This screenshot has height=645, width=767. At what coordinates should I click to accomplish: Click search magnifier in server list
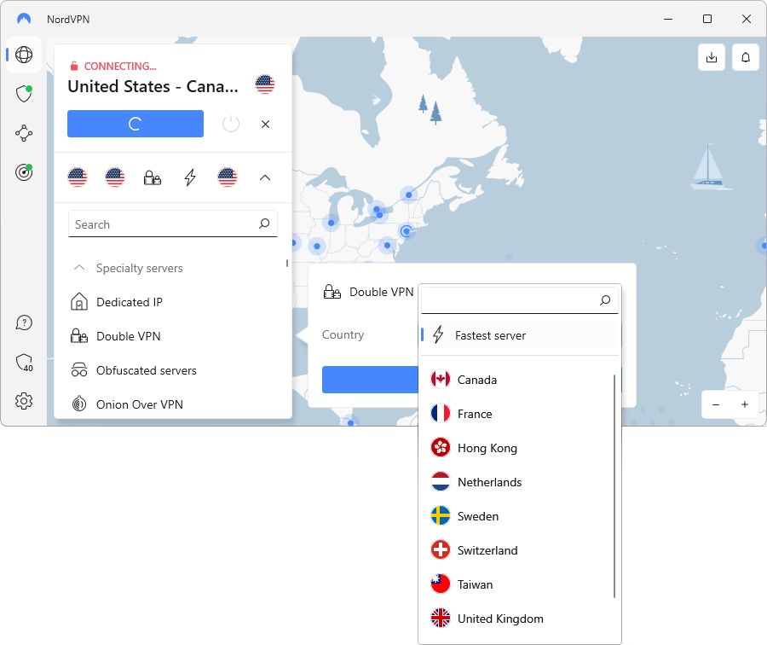tap(264, 224)
